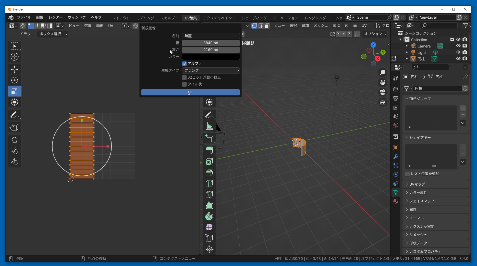Open the Modifier properties wrench icon
This screenshot has height=266, width=477.
(x=396, y=156)
